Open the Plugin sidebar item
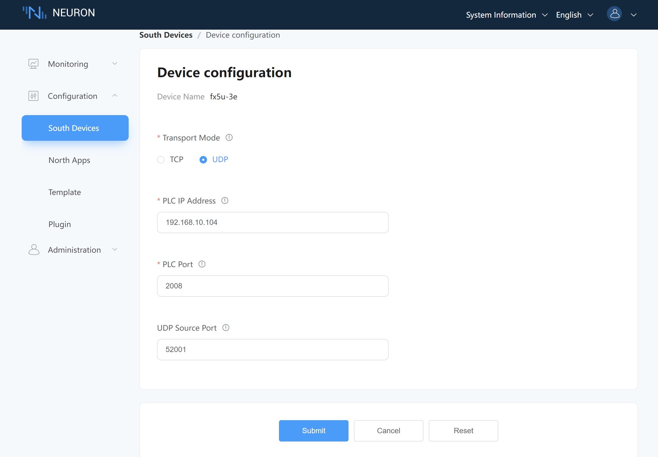The width and height of the screenshot is (658, 457). tap(60, 224)
